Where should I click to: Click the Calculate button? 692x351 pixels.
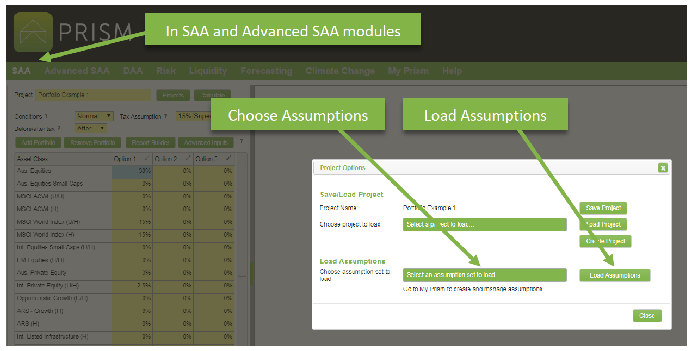(212, 95)
